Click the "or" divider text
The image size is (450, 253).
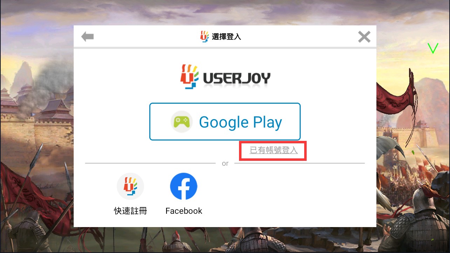(225, 163)
